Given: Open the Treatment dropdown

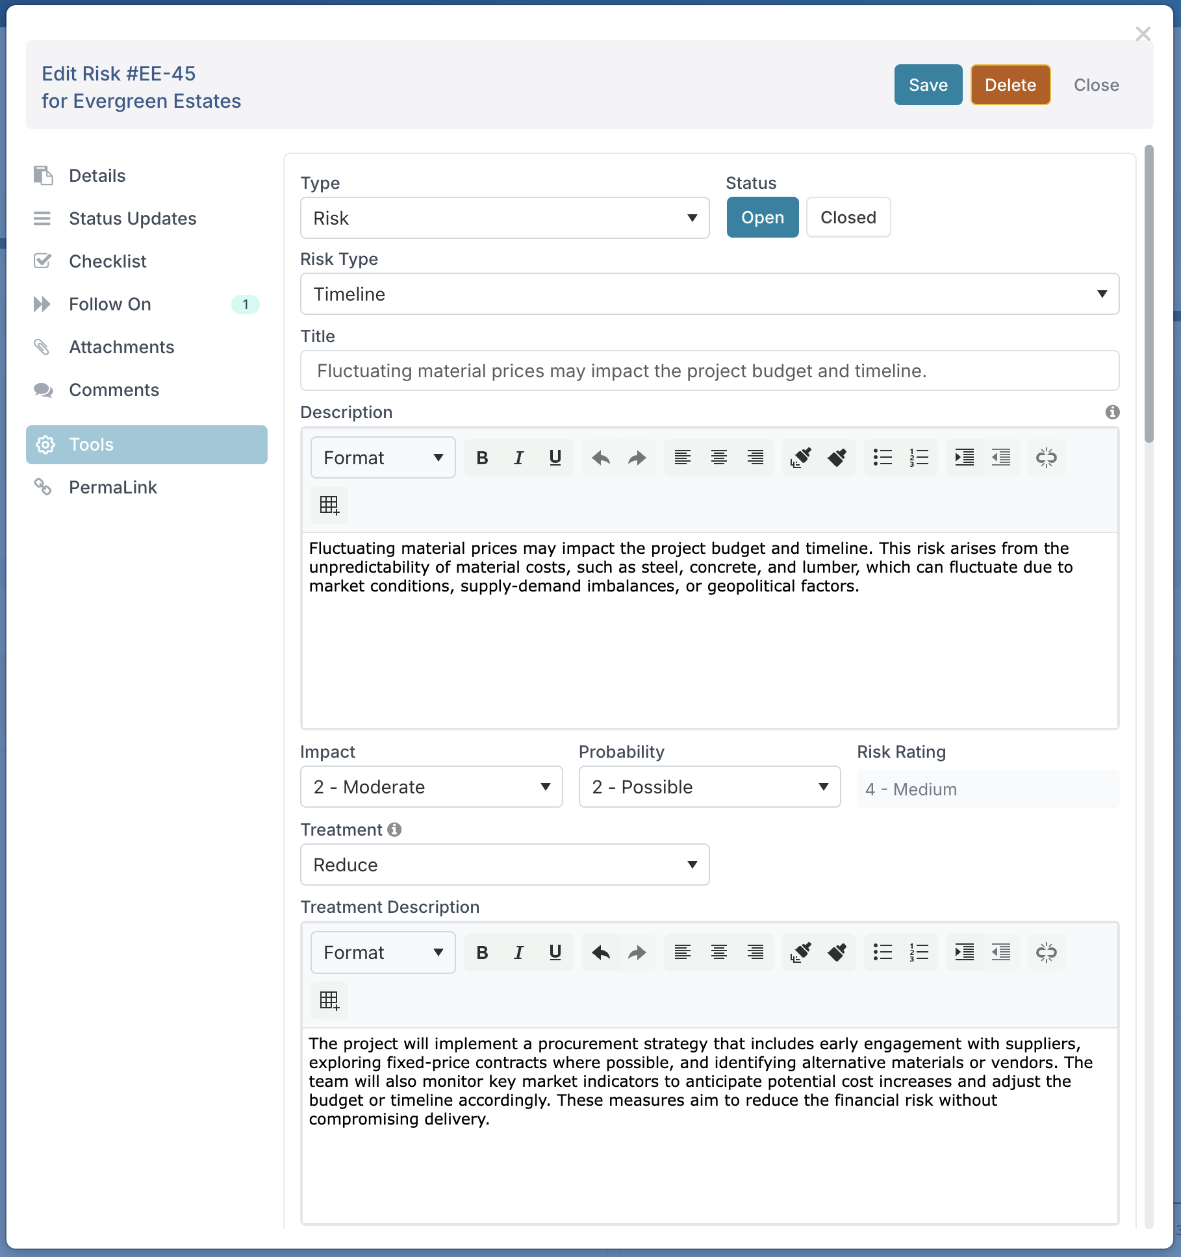Looking at the screenshot, I should tap(505, 865).
